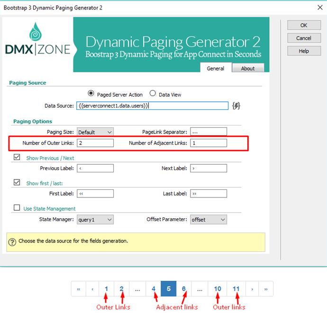Click the PageLink Separator field

209,132
